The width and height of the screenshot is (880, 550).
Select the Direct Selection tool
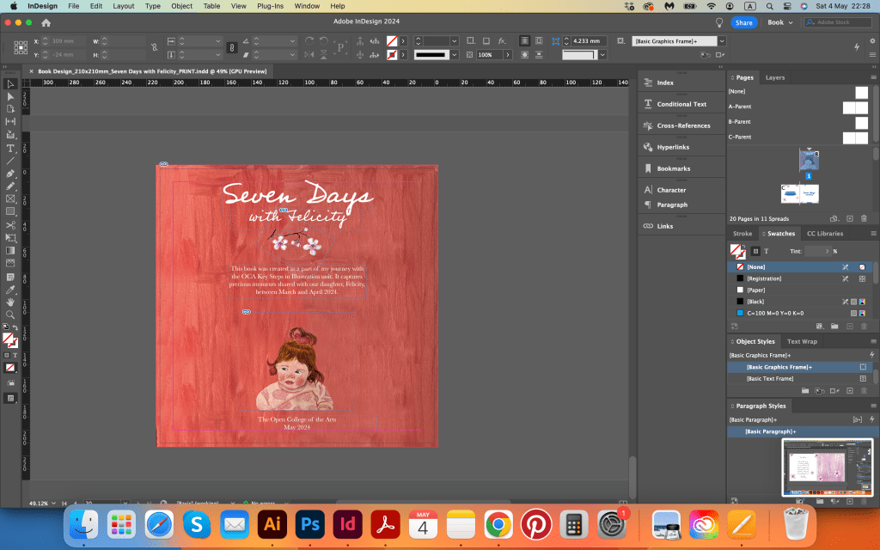[x=10, y=96]
